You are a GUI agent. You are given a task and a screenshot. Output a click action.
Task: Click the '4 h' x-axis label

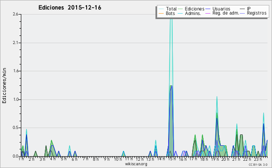coord(53,159)
